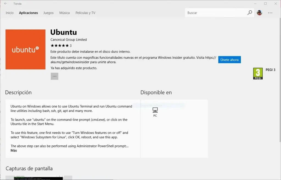Click the Ubuntu title heading
Viewport: 281px width, 180px height.
tap(64, 32)
